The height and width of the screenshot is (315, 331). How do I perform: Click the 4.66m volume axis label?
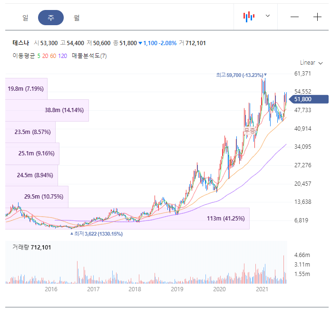pos(302,255)
